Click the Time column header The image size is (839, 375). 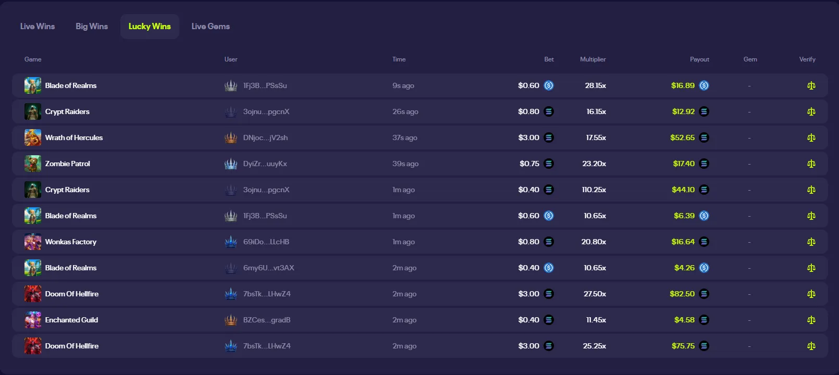(399, 59)
